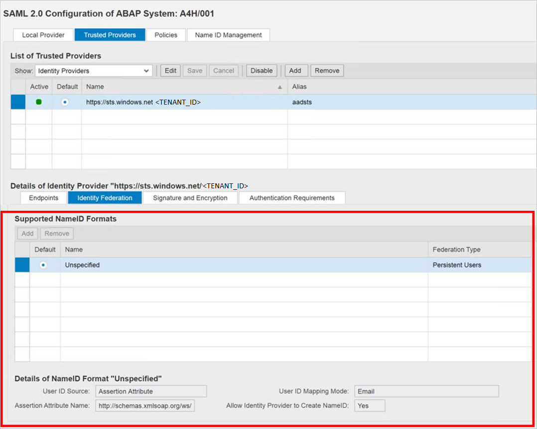Add a new supported NameID format
The width and height of the screenshot is (537, 429).
point(27,233)
